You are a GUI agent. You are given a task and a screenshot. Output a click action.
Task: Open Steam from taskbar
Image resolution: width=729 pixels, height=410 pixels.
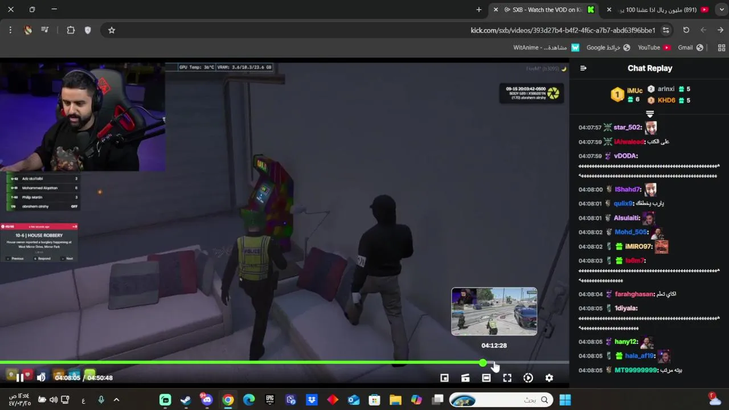coord(186,400)
